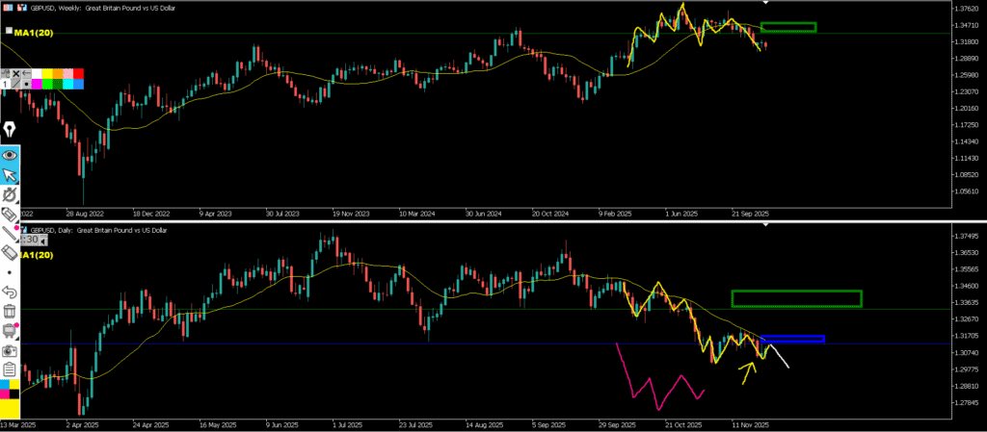
Task: Take a screenshot with the camera icon
Action: [11, 349]
